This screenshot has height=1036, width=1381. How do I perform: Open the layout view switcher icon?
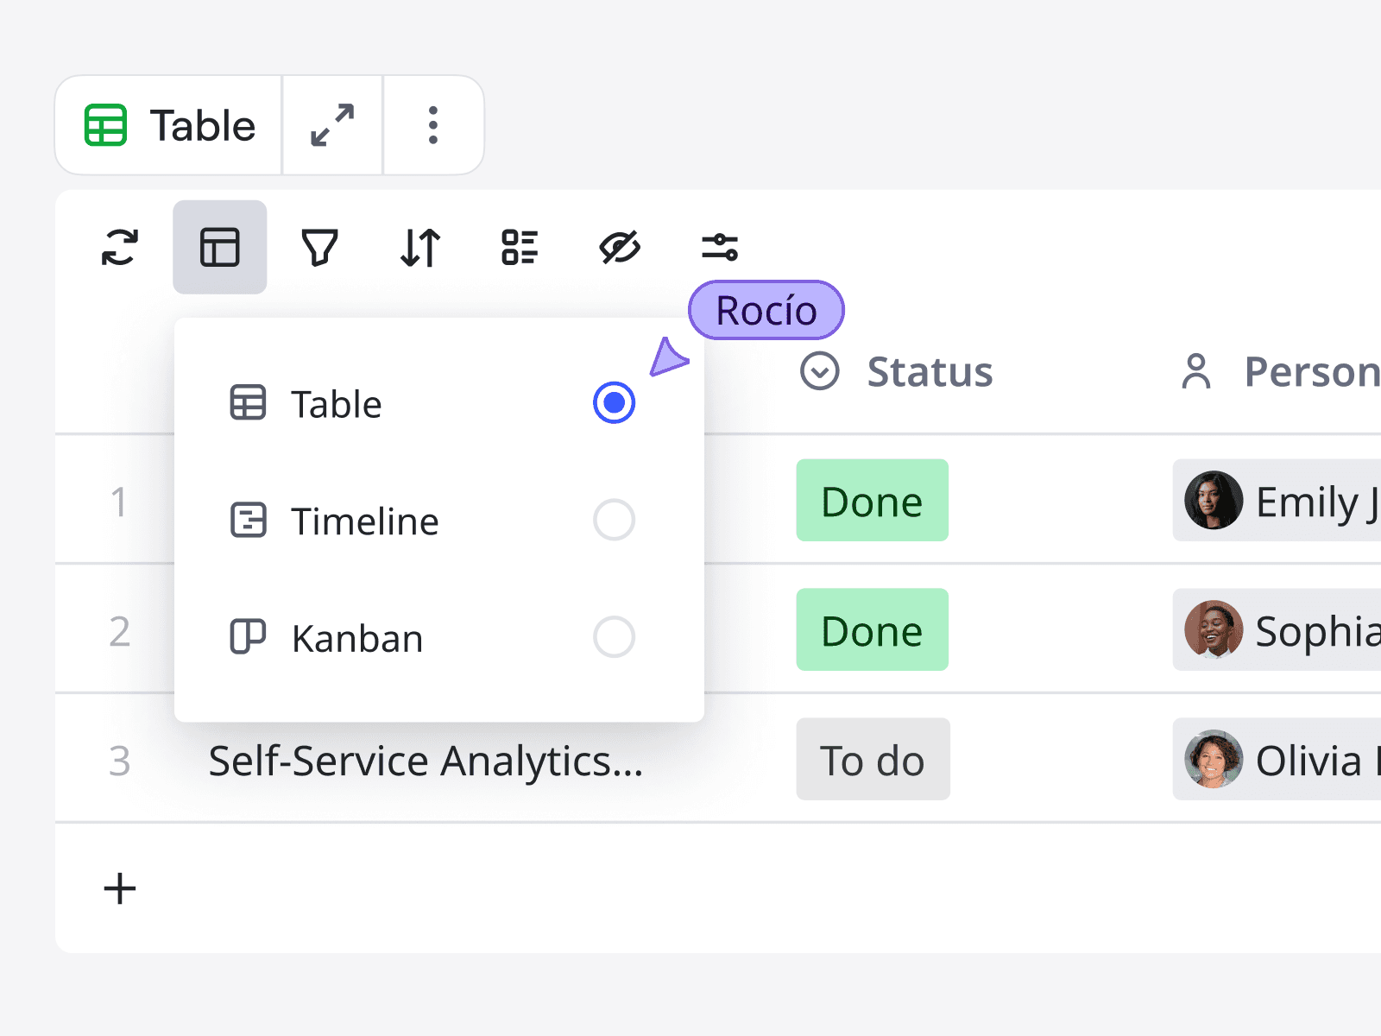220,248
